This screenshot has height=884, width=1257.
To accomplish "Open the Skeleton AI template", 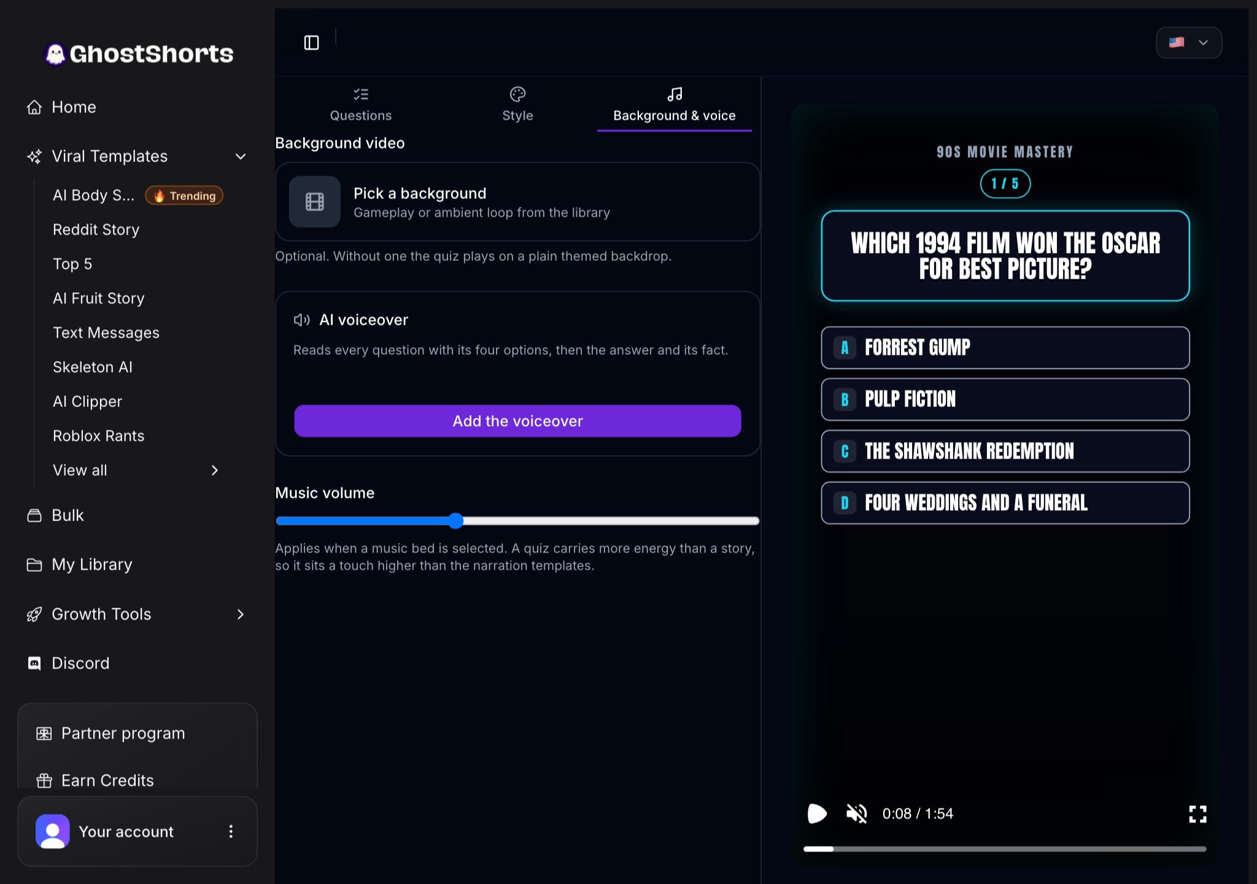I will click(93, 367).
